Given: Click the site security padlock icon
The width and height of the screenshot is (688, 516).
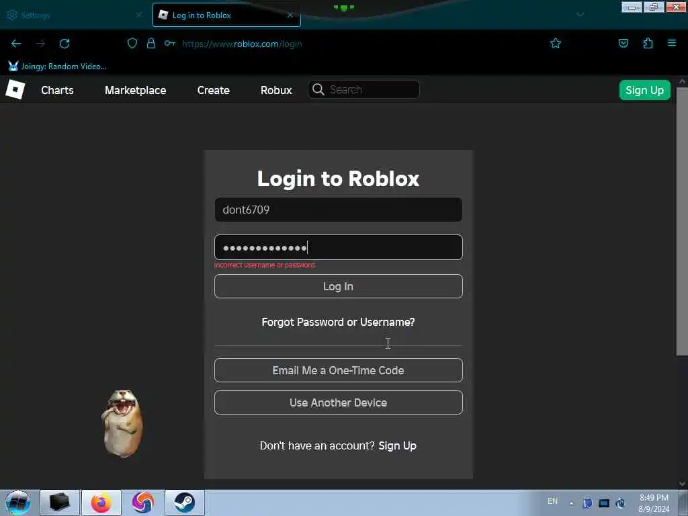Looking at the screenshot, I should coord(151,43).
